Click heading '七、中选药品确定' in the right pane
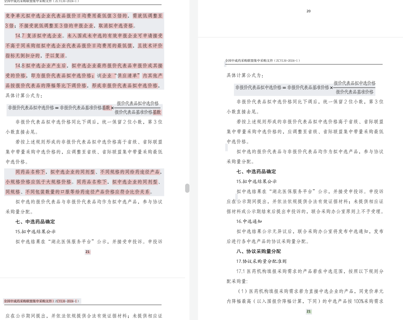Image resolution: width=403 pixels, height=320 pixels. (x=256, y=172)
